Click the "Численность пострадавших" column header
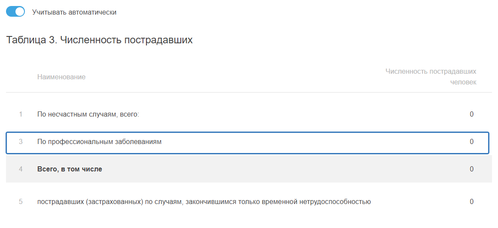The height and width of the screenshot is (228, 498). (431, 72)
